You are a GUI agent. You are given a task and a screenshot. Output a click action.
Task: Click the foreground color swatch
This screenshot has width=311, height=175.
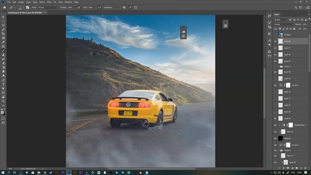point(2,112)
